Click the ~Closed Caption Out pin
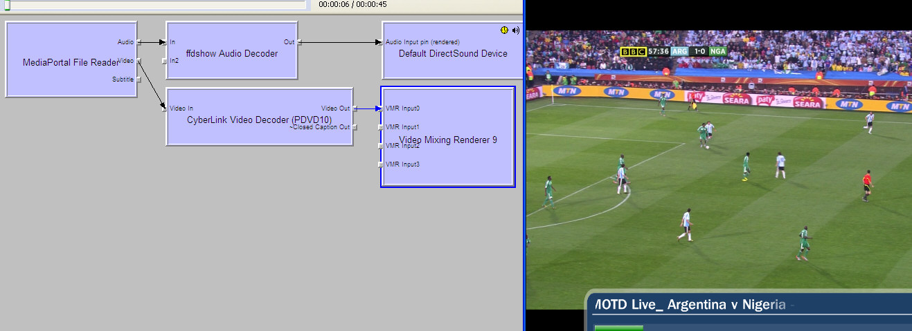912x331 pixels. (355, 127)
